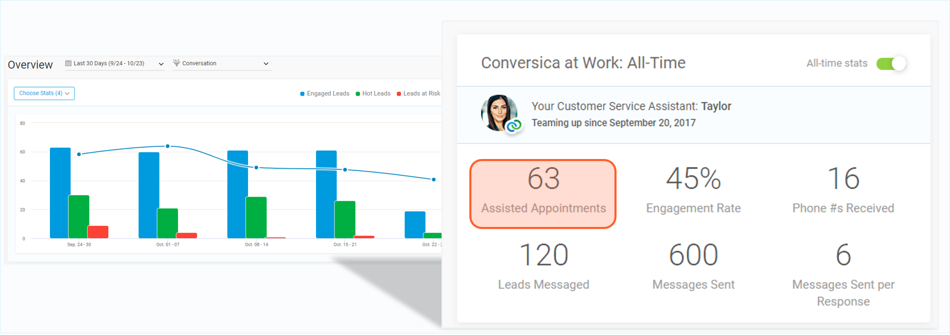Click the Oct. 15 - 21 axis label
Viewport: 950px width, 335px height.
coord(345,244)
